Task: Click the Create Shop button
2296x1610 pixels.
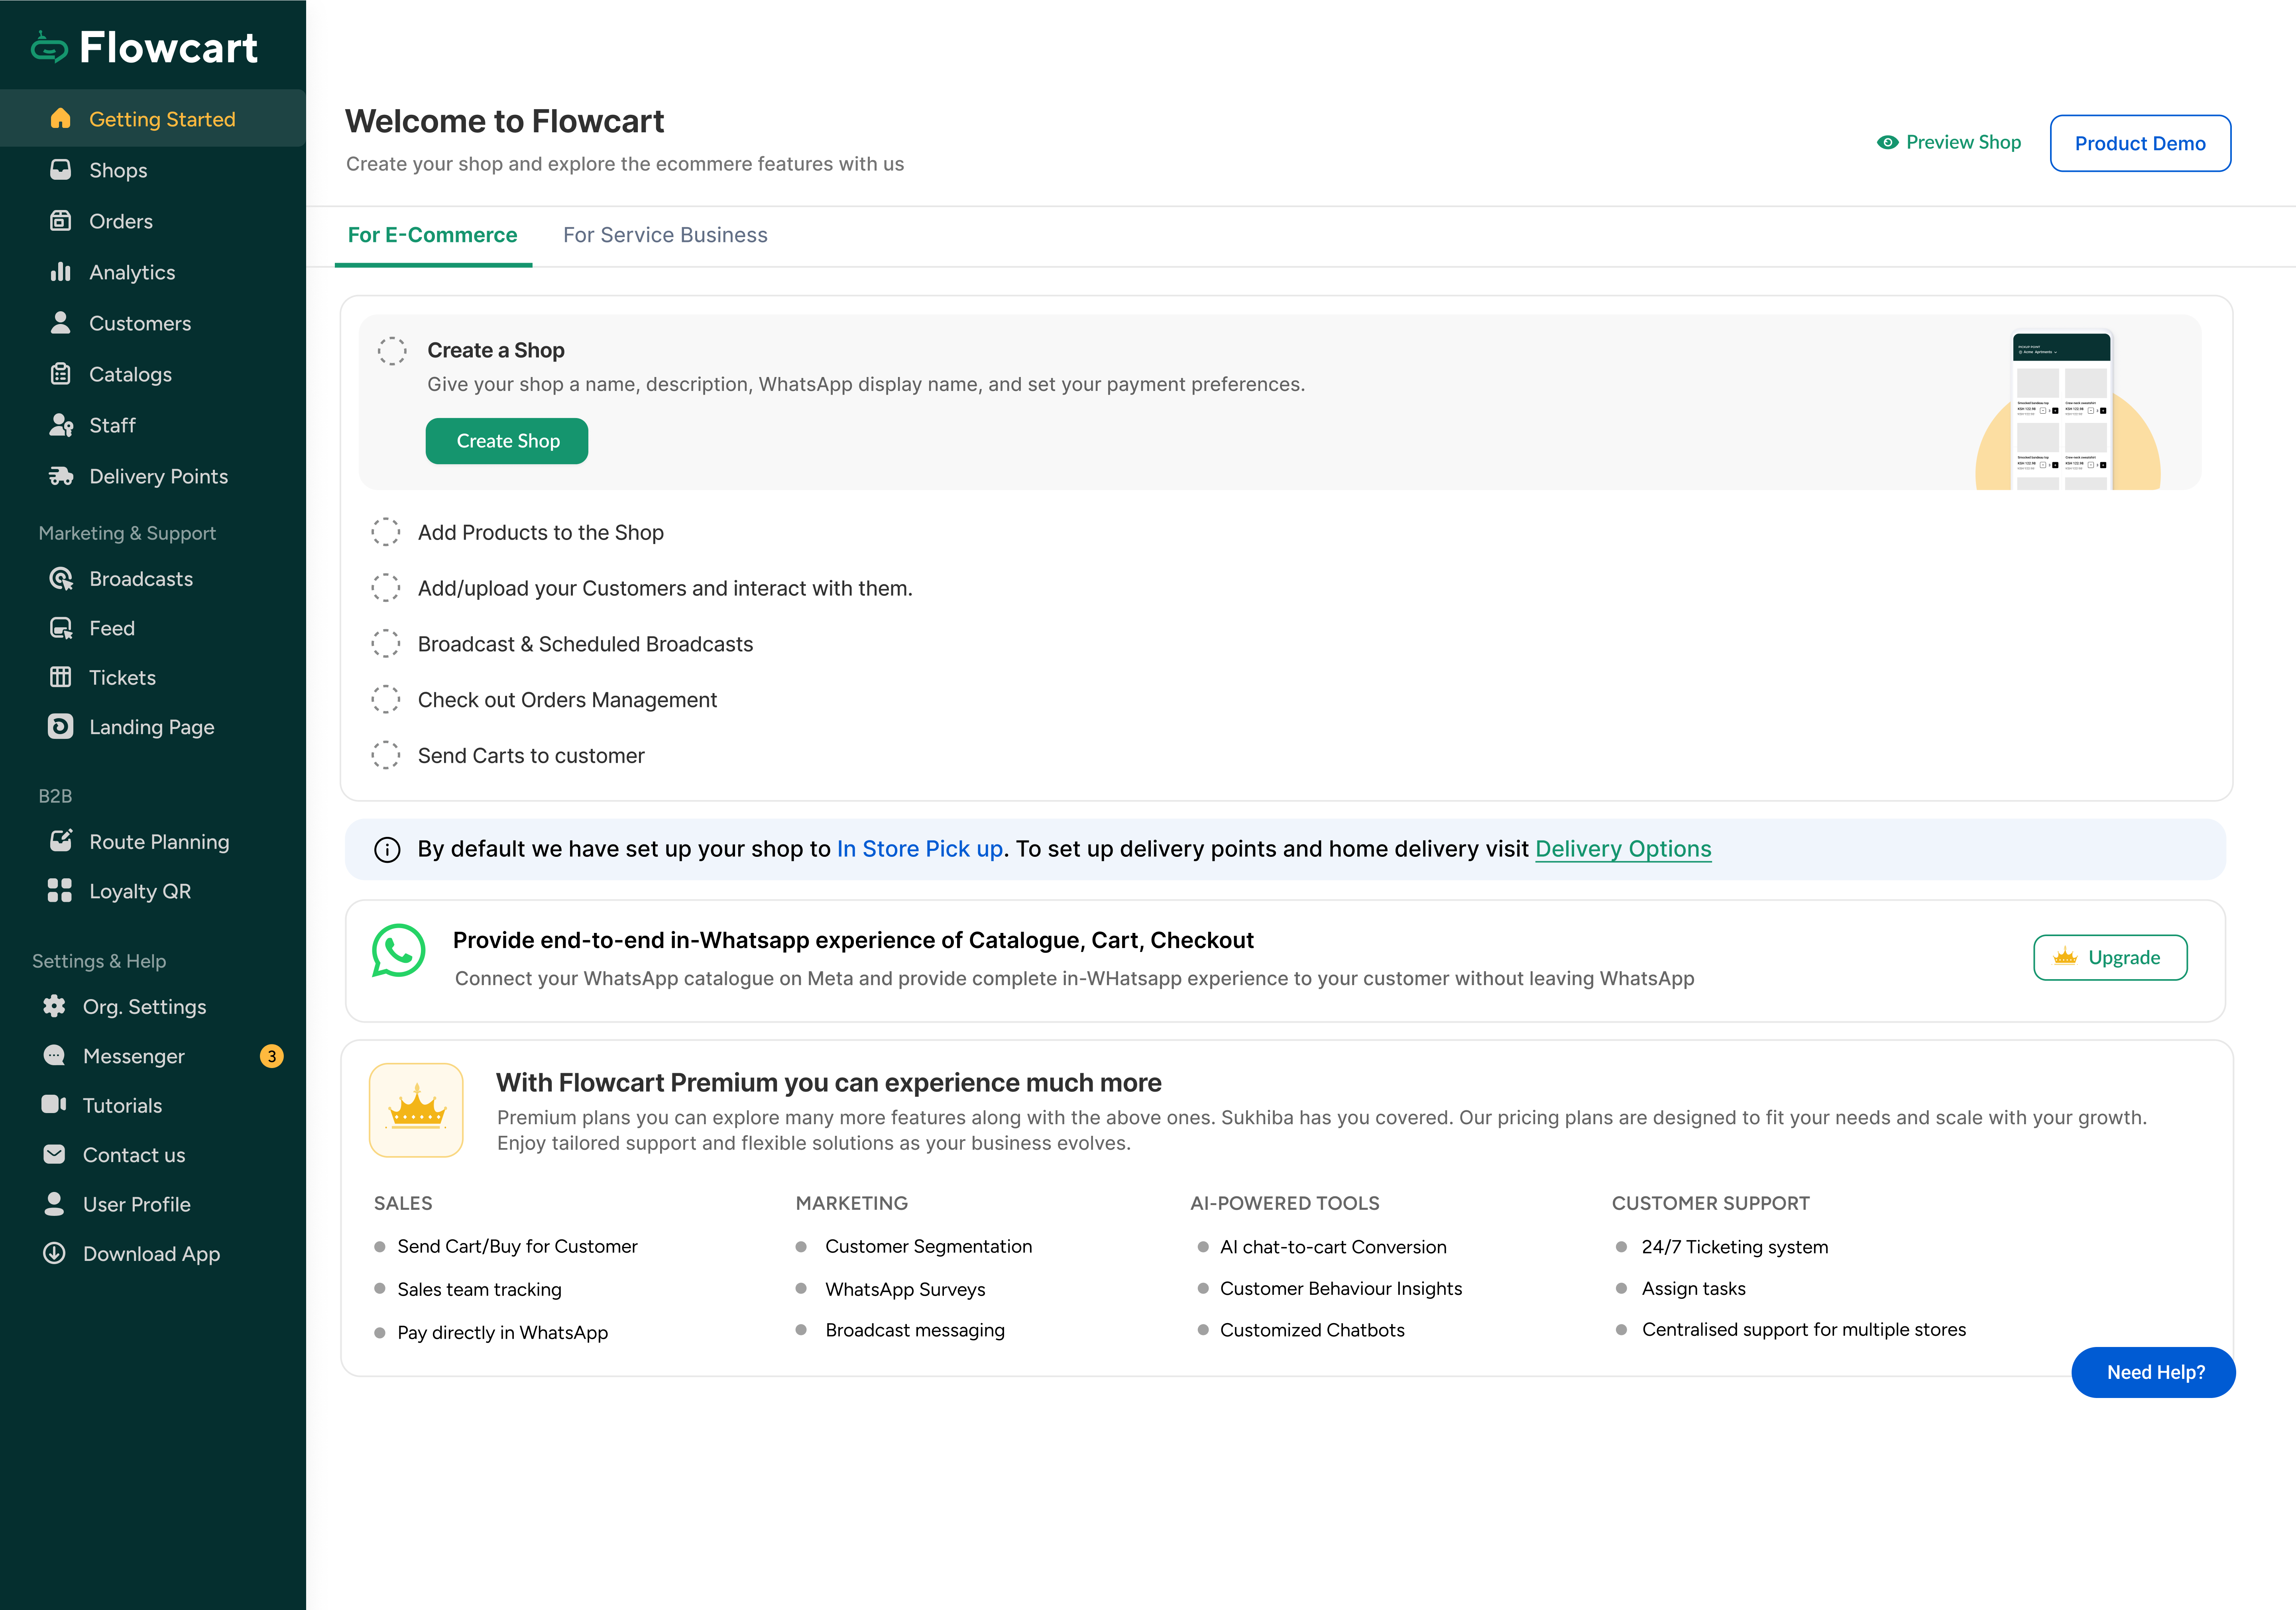Action: 507,441
